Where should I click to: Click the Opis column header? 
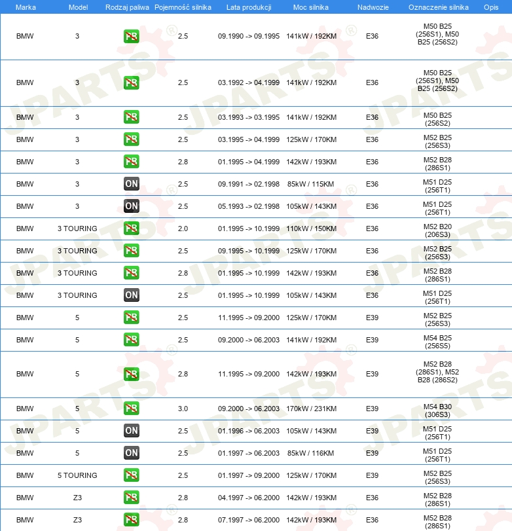(x=491, y=7)
